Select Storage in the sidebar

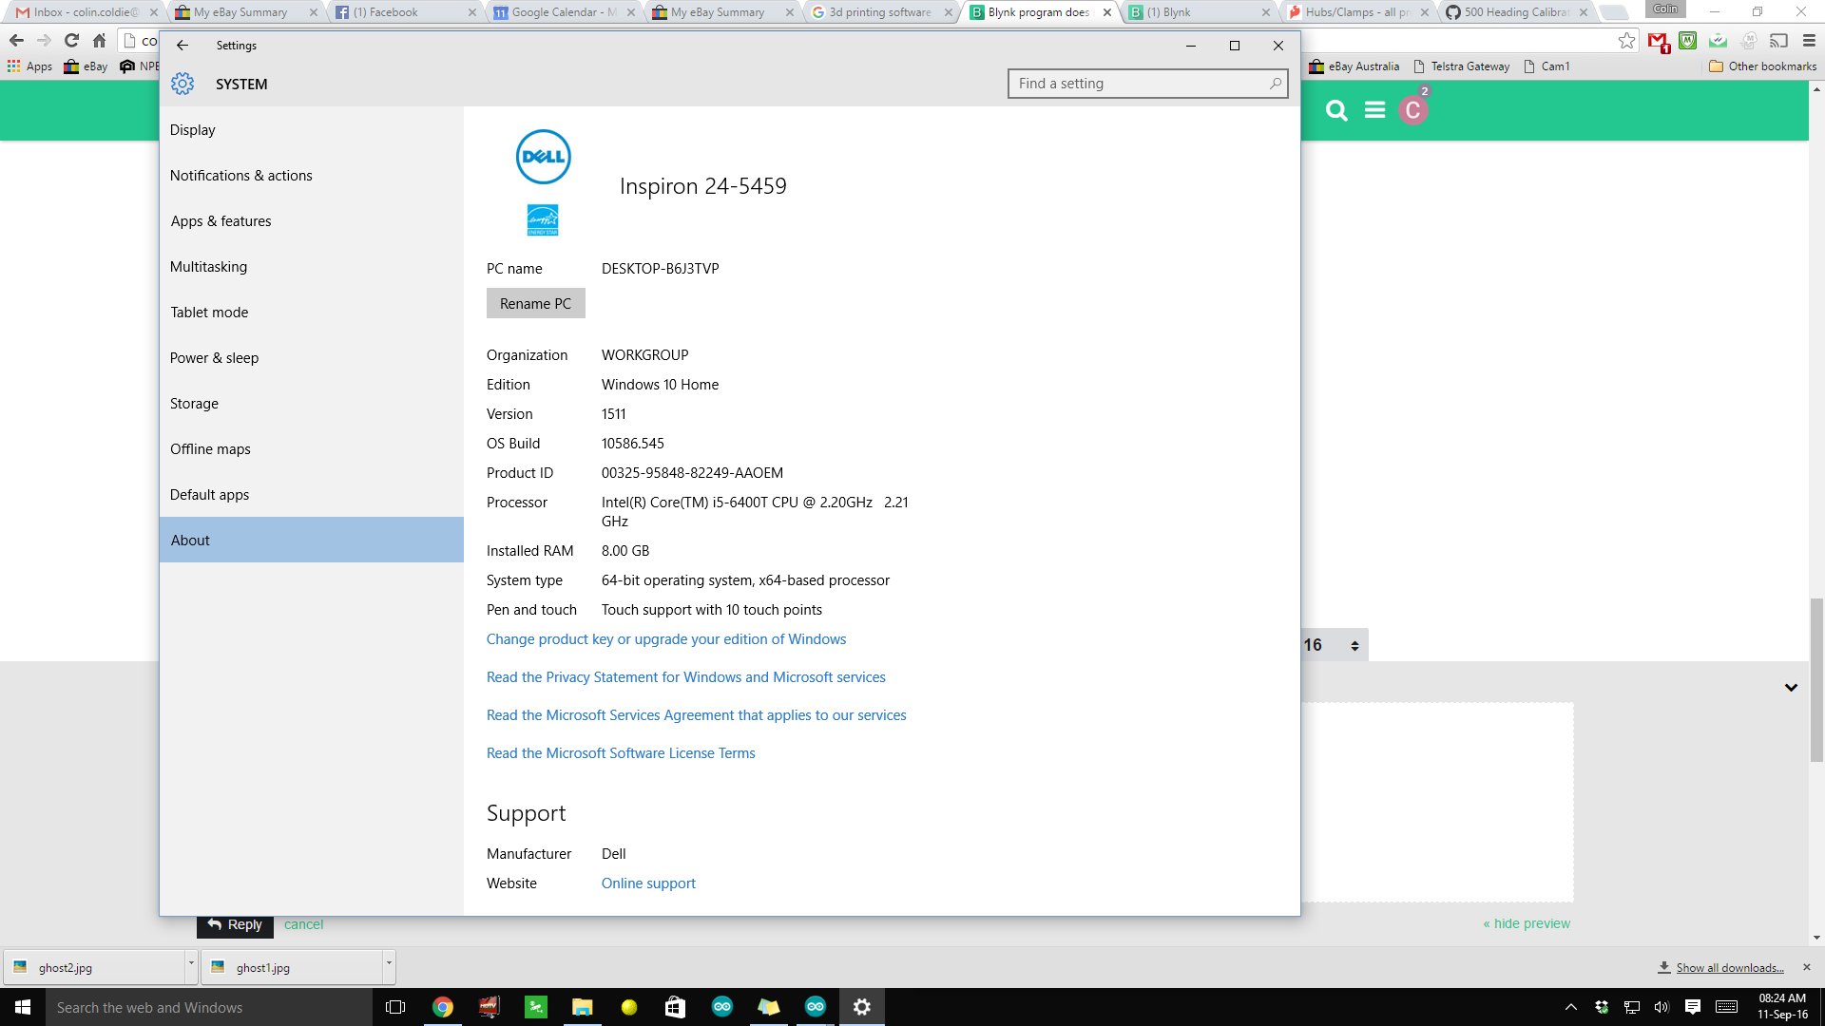(312, 404)
